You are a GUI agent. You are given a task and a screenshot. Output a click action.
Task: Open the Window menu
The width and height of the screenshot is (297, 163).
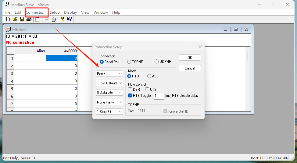pos(101,12)
